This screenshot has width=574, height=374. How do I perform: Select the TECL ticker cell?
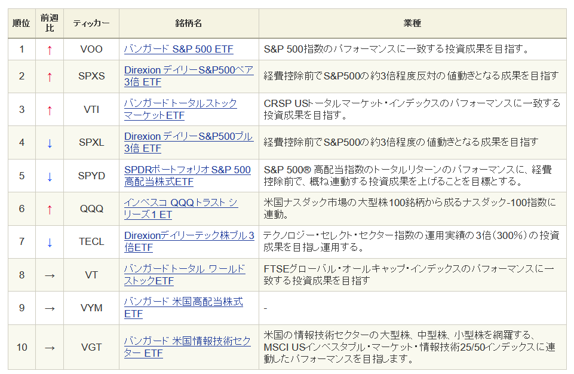(x=91, y=241)
